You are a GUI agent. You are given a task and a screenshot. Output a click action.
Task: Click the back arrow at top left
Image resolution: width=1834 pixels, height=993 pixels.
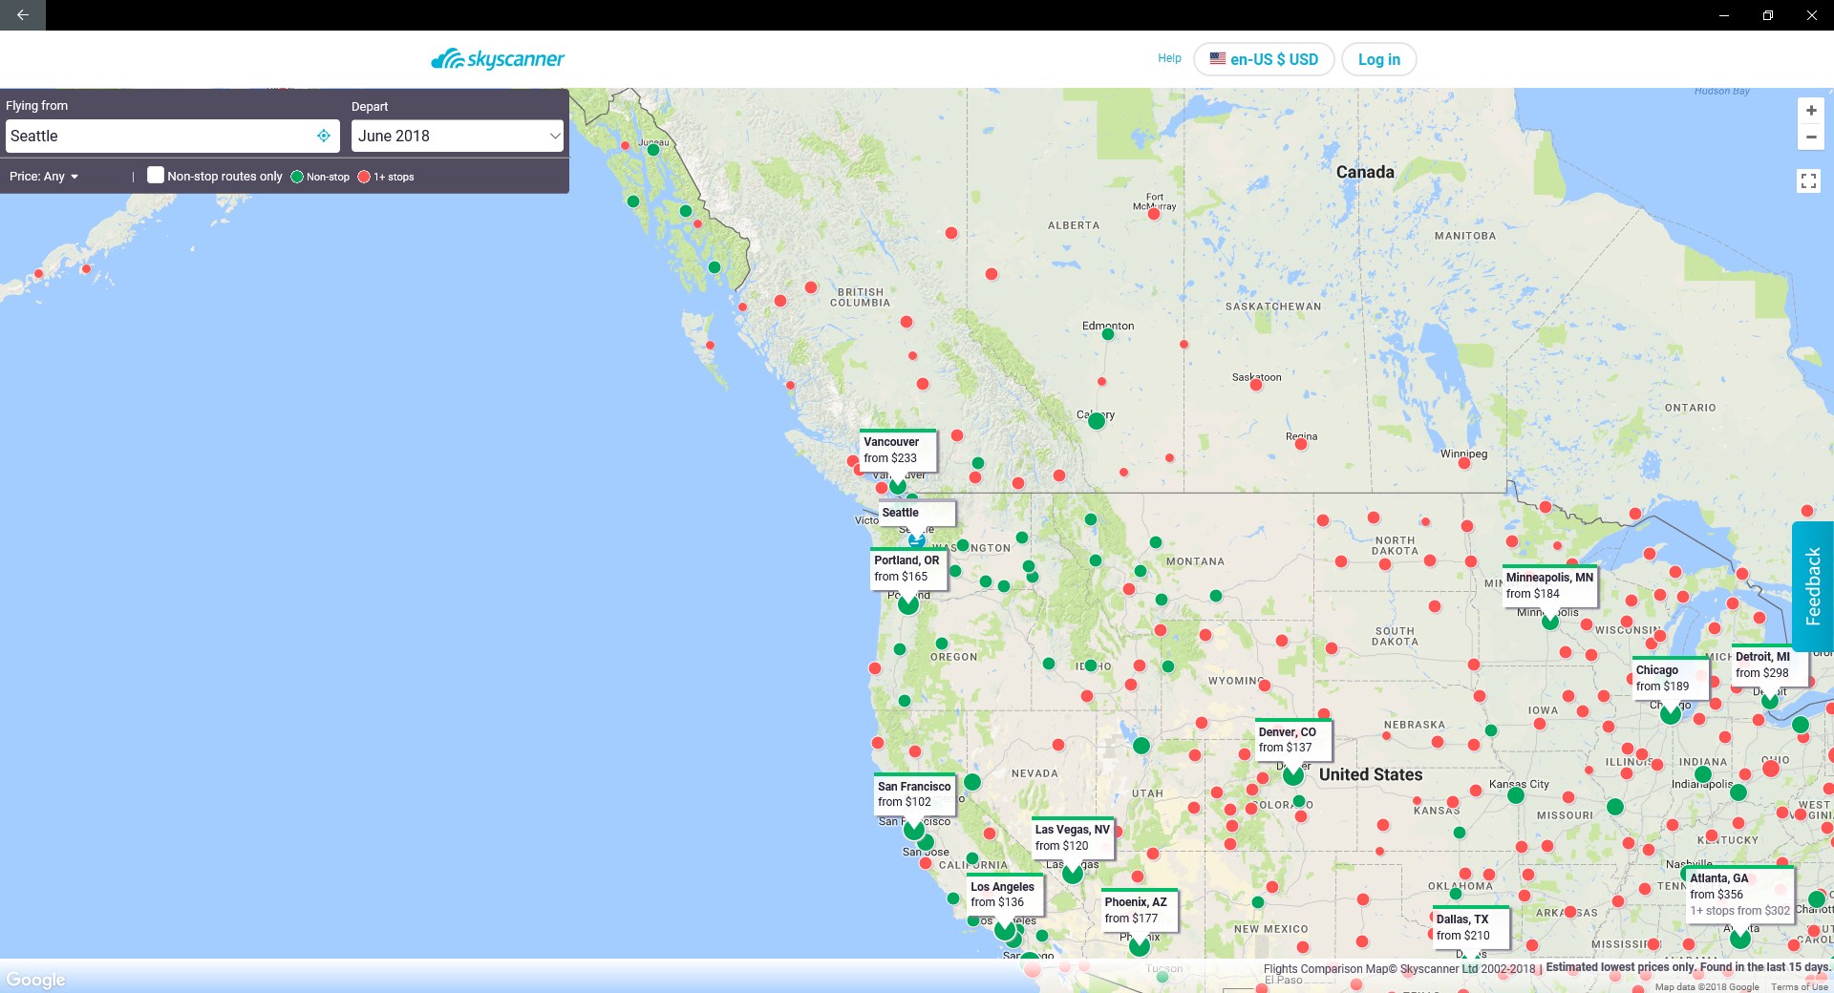(23, 14)
